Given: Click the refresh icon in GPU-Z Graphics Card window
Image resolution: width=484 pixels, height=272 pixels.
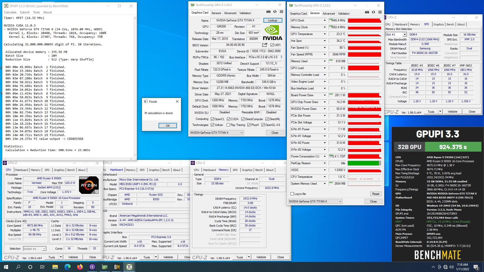Looking at the screenshot, I should pos(275,12).
